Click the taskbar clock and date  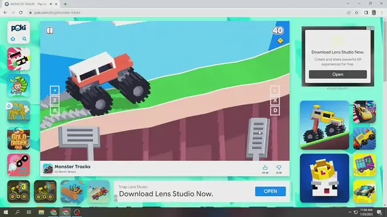(366, 212)
